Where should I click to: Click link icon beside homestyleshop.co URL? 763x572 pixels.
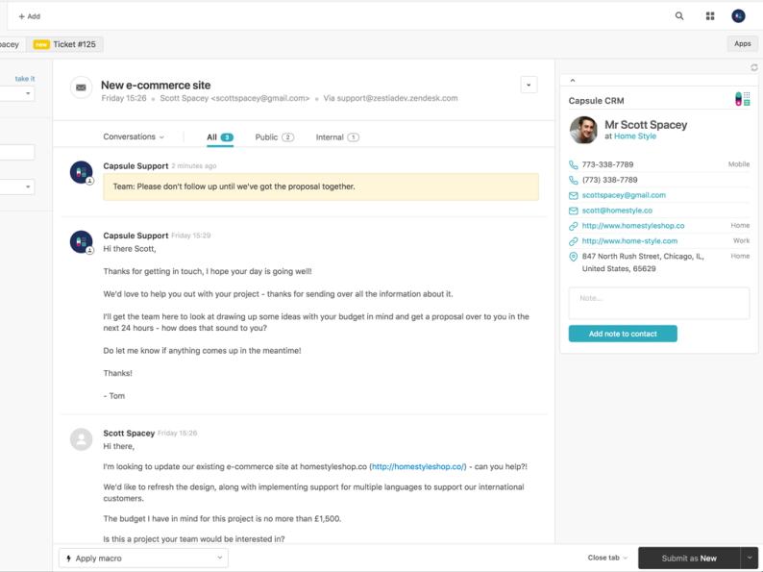click(x=574, y=226)
